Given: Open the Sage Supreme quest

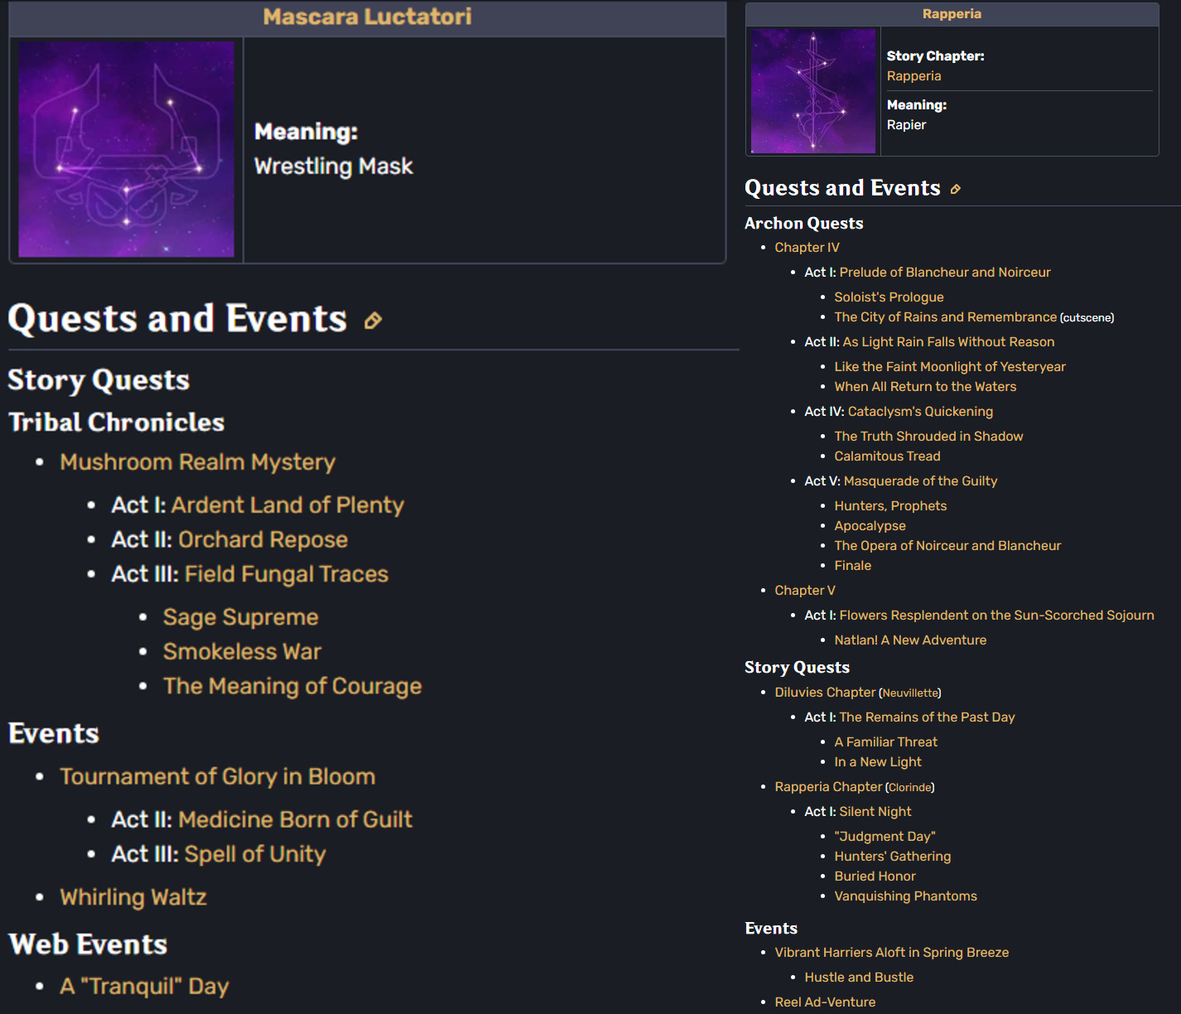Looking at the screenshot, I should [241, 618].
